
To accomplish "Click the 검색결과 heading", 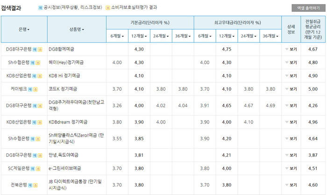I will 11,8.
